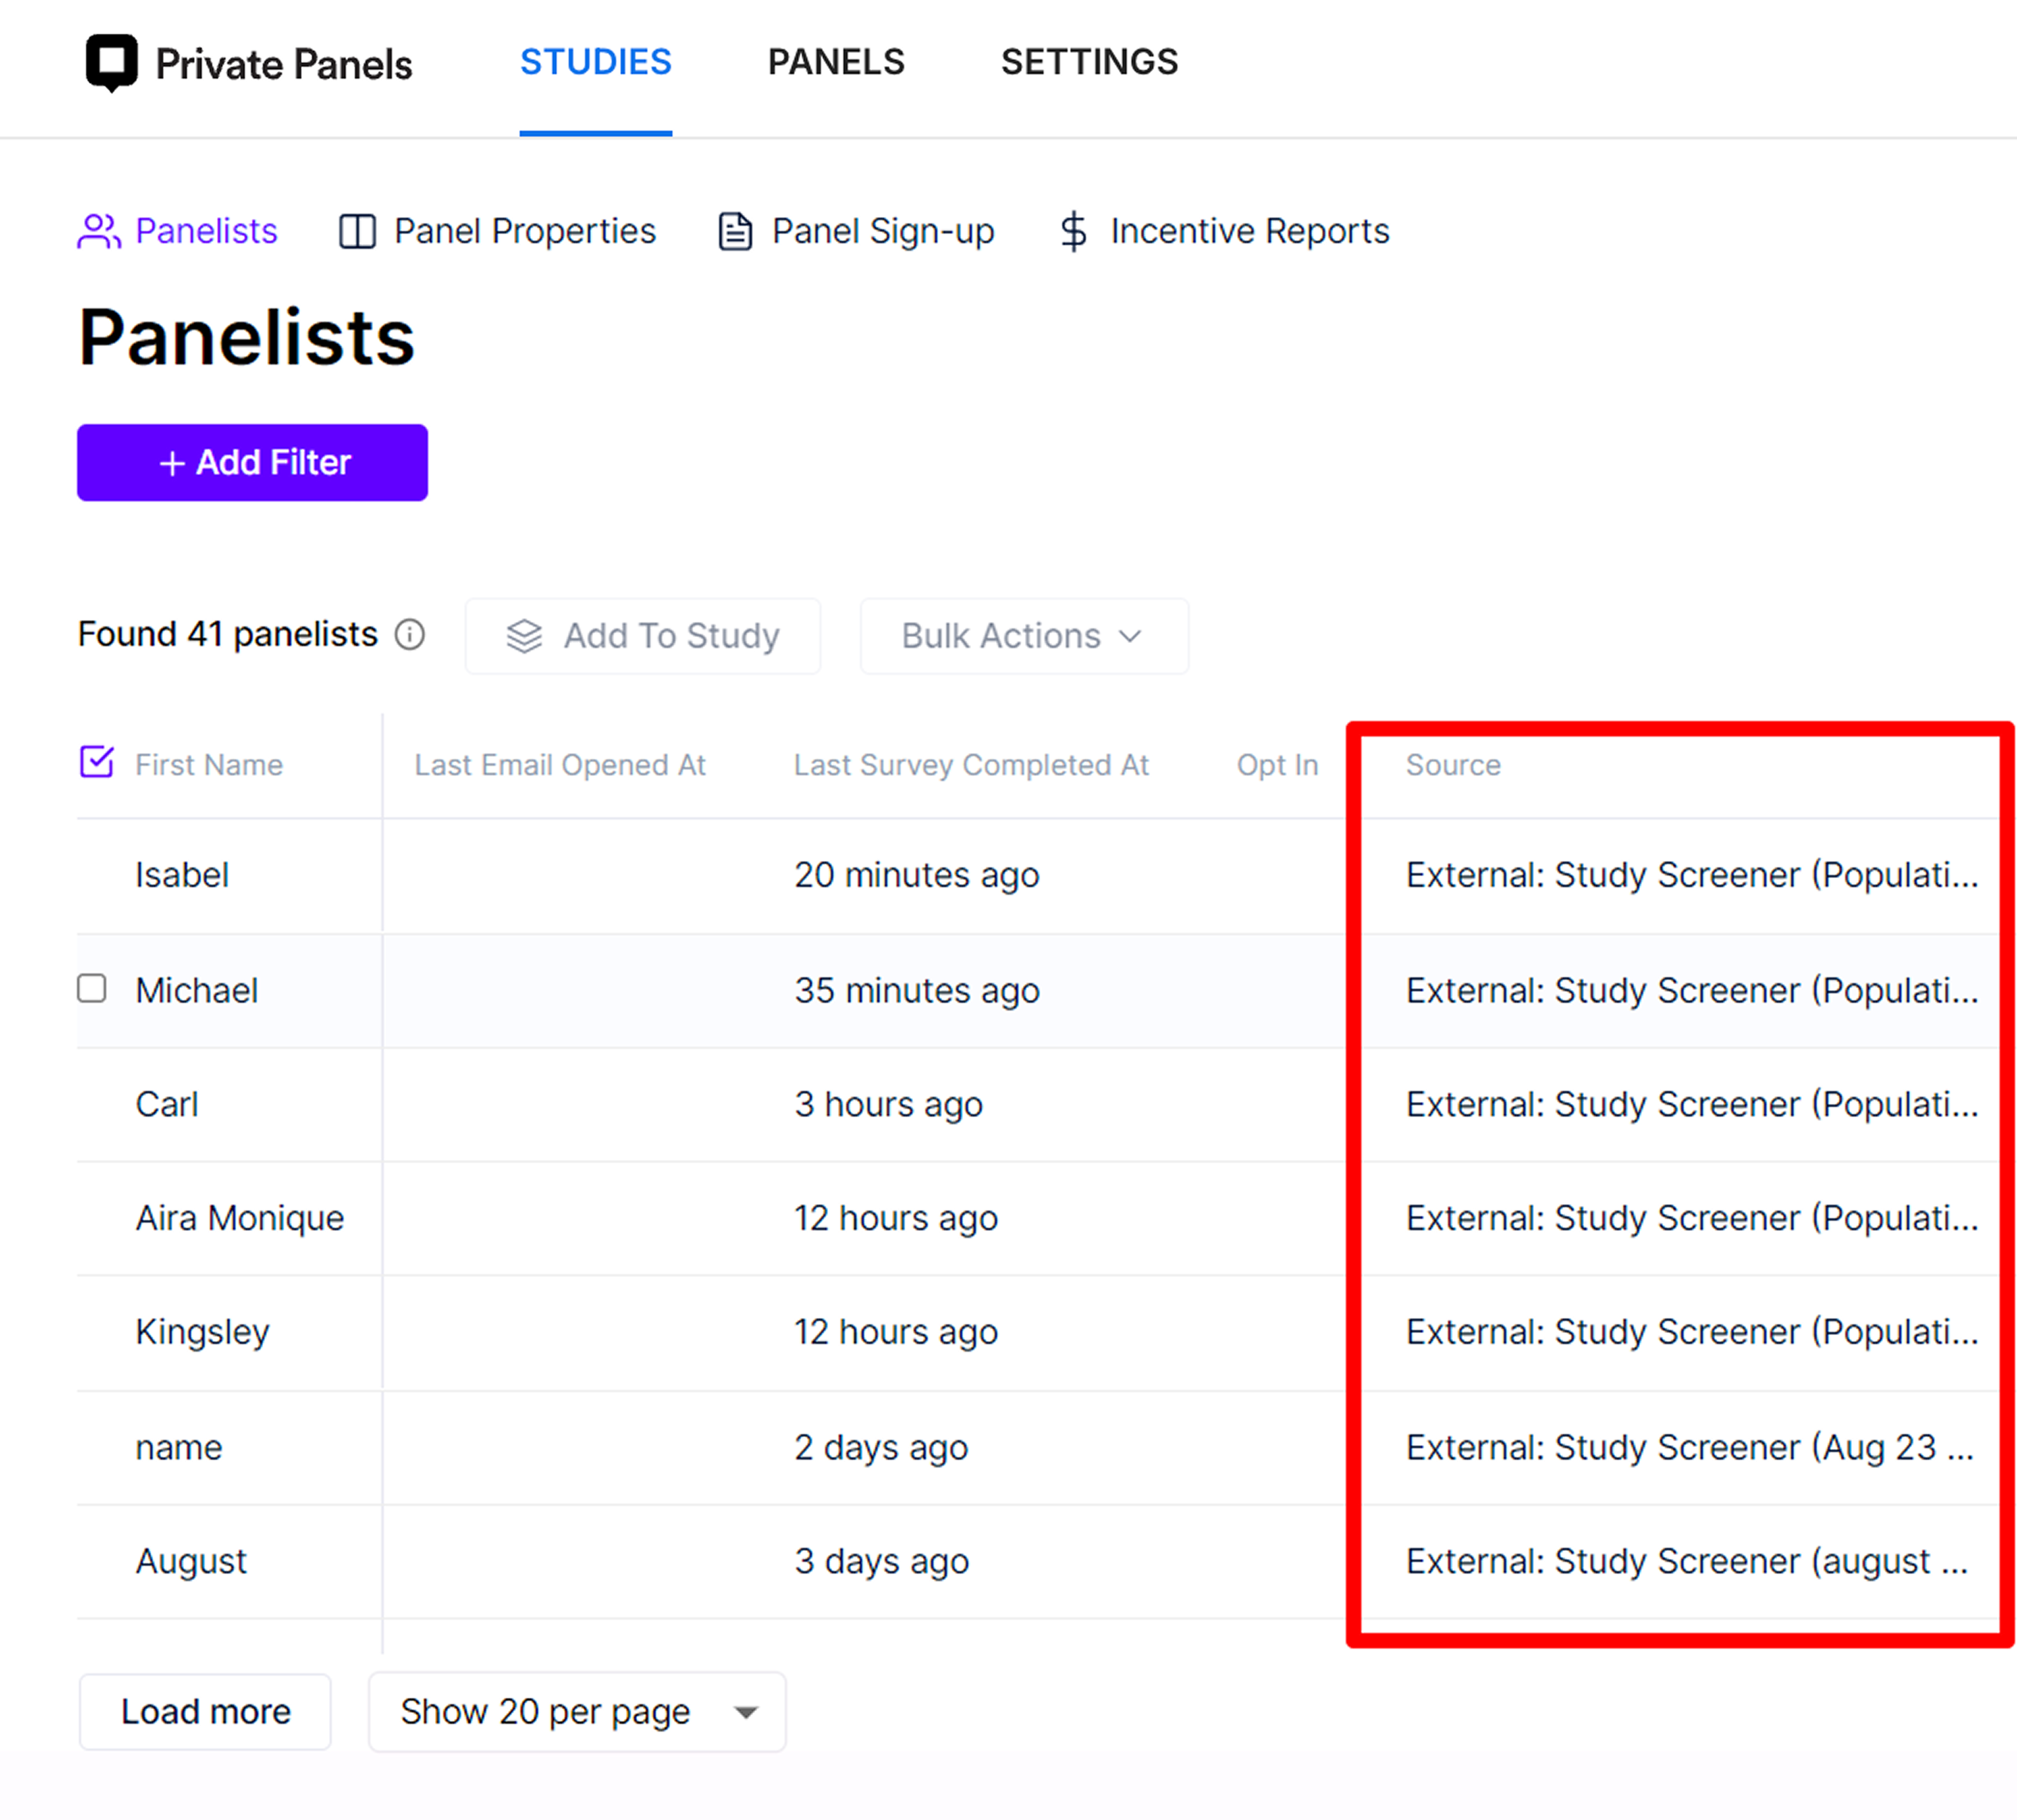
Task: Open the SETTINGS tab
Action: tap(1089, 62)
